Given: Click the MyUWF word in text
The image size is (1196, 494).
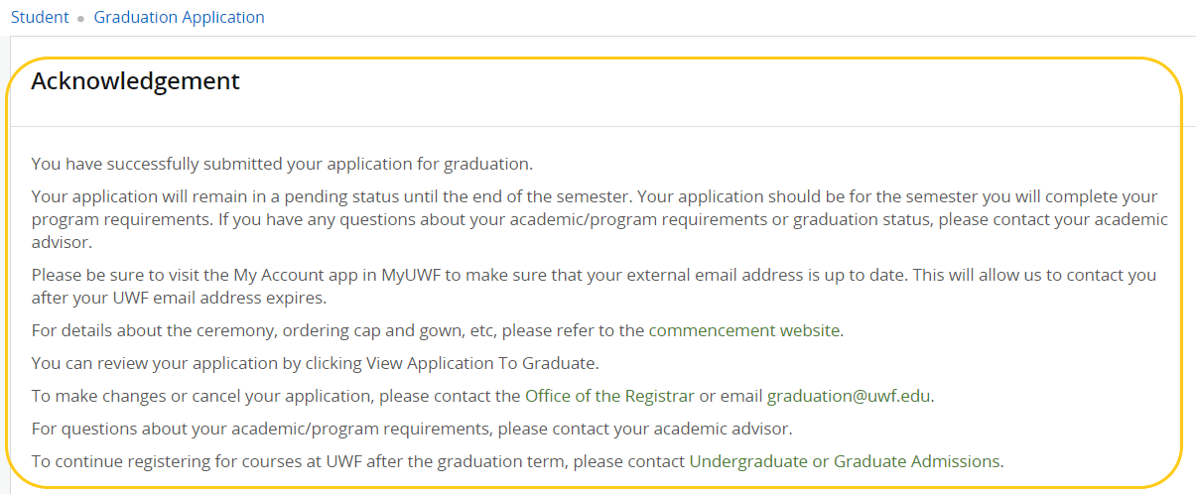Looking at the screenshot, I should (x=412, y=275).
